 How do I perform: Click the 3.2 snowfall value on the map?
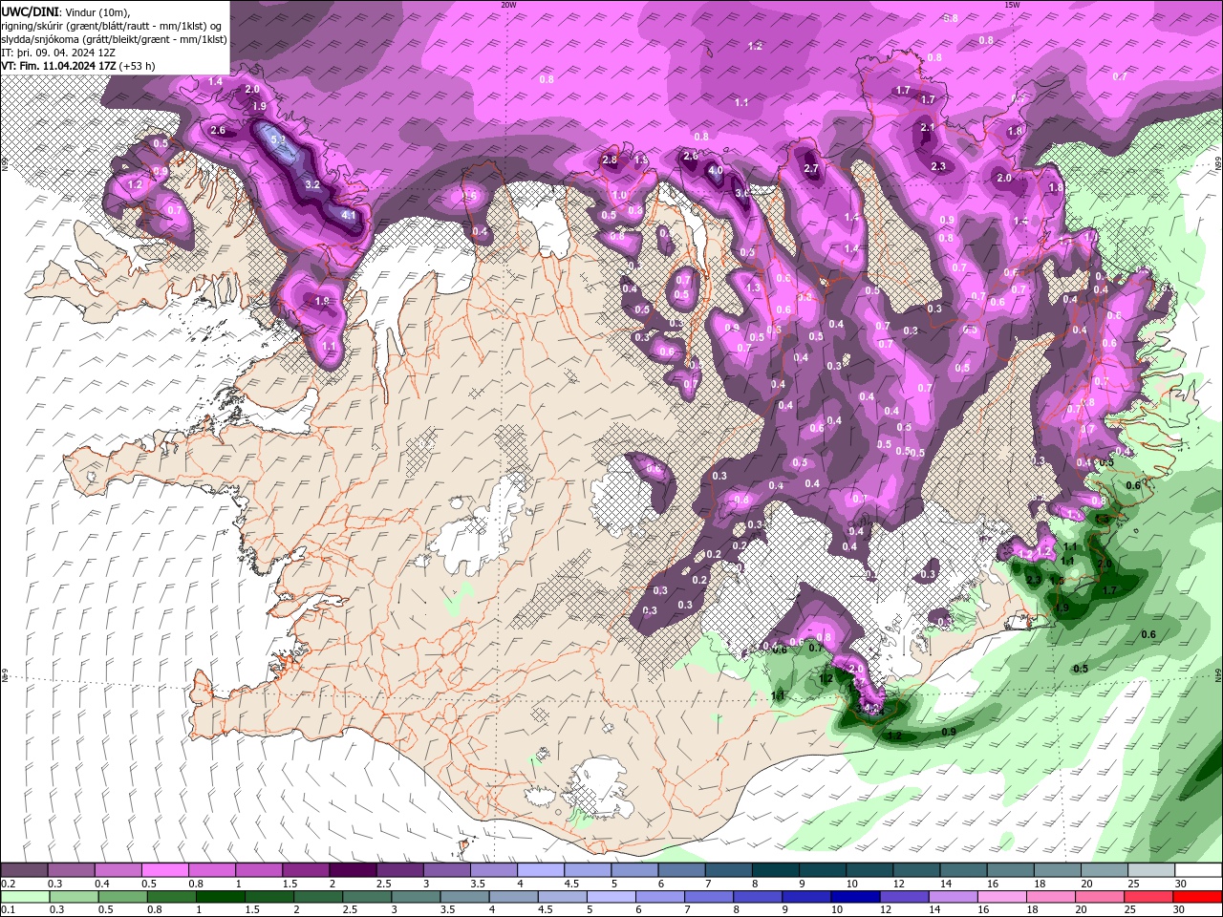pos(312,183)
